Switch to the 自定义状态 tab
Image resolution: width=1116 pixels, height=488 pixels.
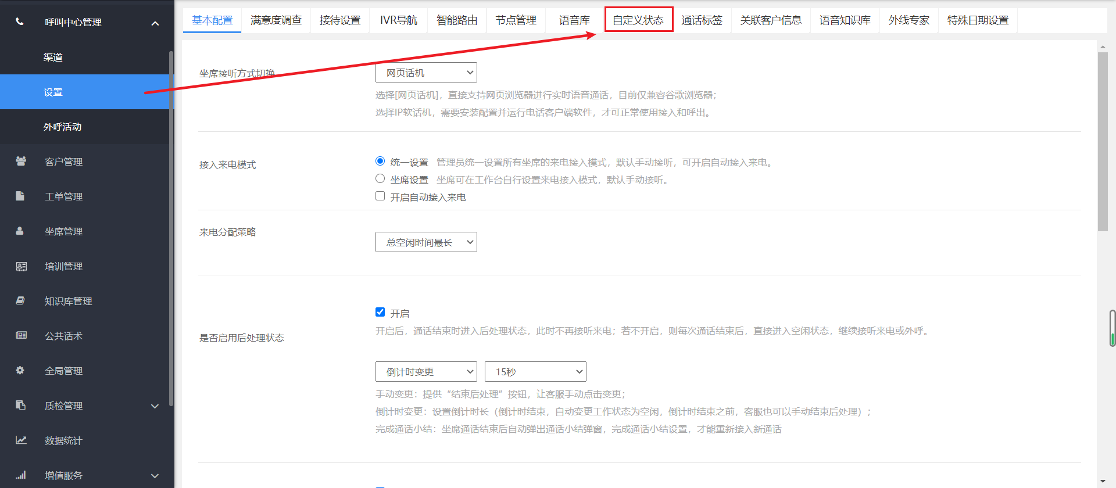pyautogui.click(x=638, y=20)
